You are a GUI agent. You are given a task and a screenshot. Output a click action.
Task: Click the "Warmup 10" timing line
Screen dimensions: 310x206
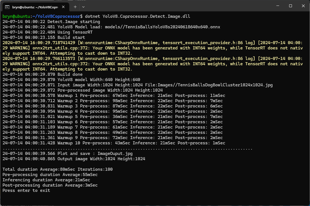coord(114,143)
